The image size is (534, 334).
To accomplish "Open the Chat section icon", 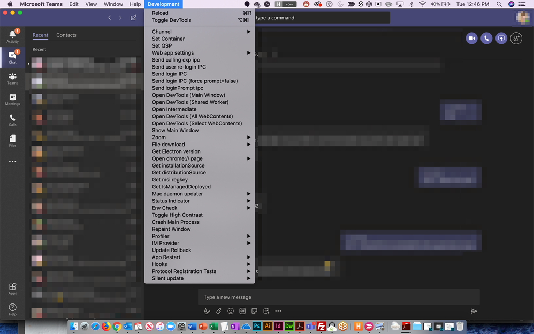I will coord(13,57).
